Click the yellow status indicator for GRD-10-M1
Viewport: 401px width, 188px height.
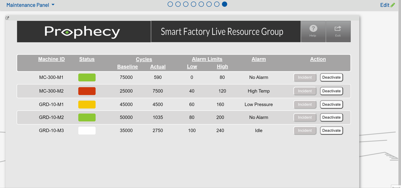click(x=87, y=104)
